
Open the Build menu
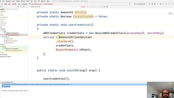pyautogui.click(x=28, y=1)
